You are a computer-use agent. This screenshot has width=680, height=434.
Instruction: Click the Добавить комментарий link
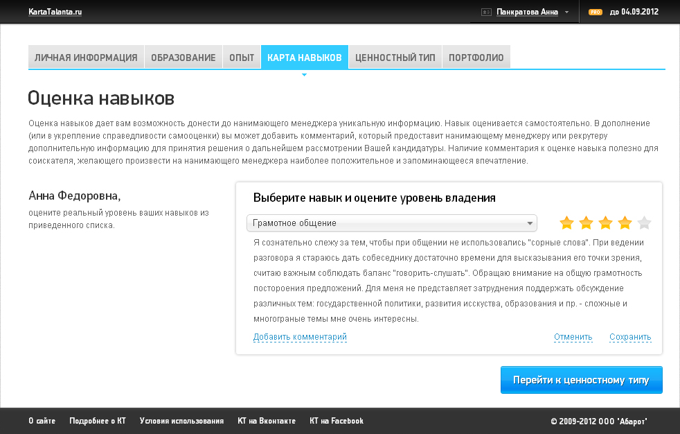300,337
